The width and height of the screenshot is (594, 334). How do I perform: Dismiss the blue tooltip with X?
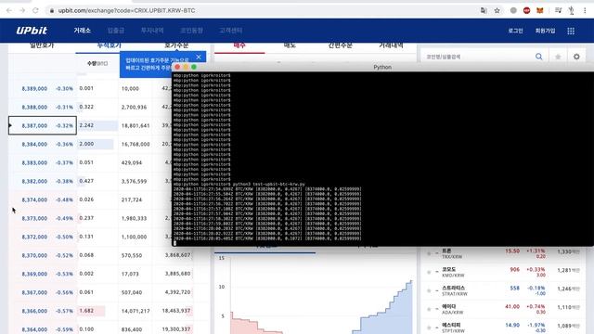coord(199,58)
